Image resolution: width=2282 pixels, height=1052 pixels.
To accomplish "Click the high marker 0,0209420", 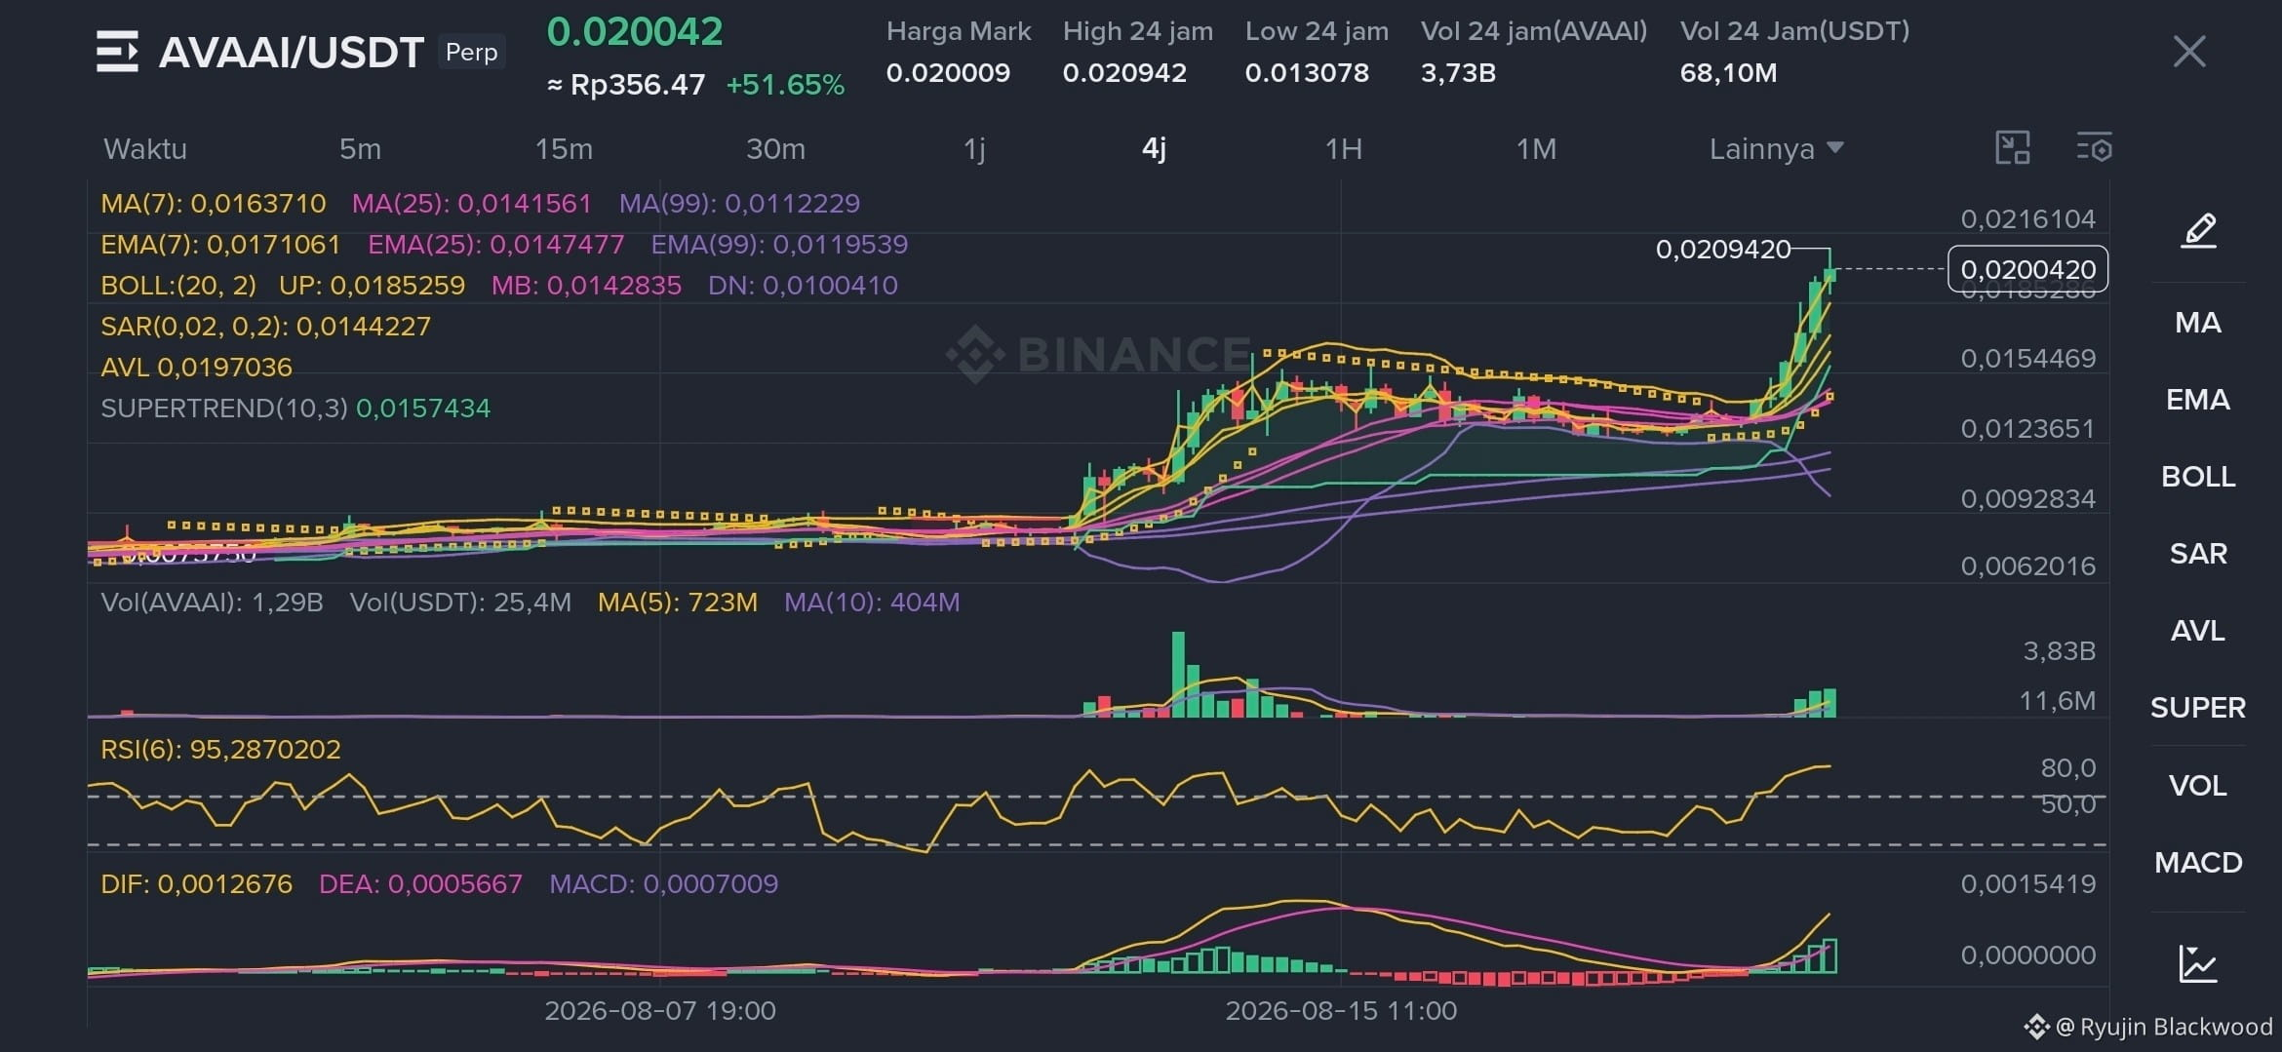I will (1723, 250).
